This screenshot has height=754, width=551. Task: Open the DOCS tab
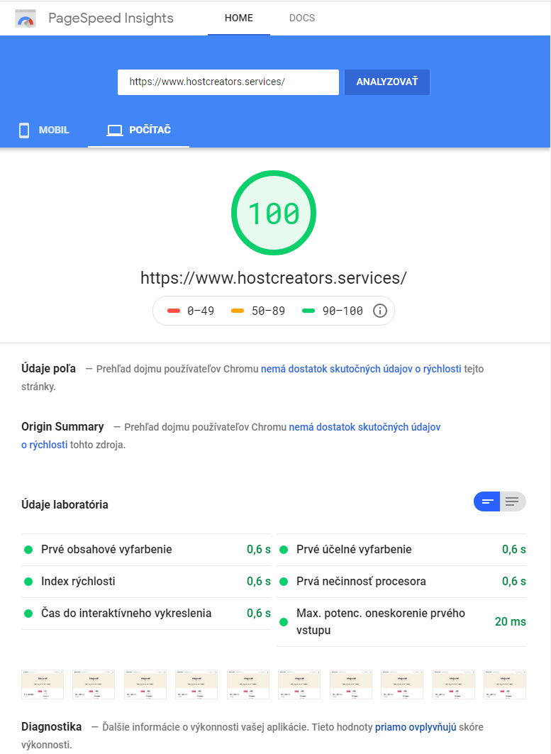(302, 18)
